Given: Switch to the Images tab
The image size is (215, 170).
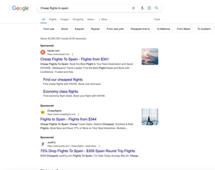Looking at the screenshot, I should coord(64,19).
